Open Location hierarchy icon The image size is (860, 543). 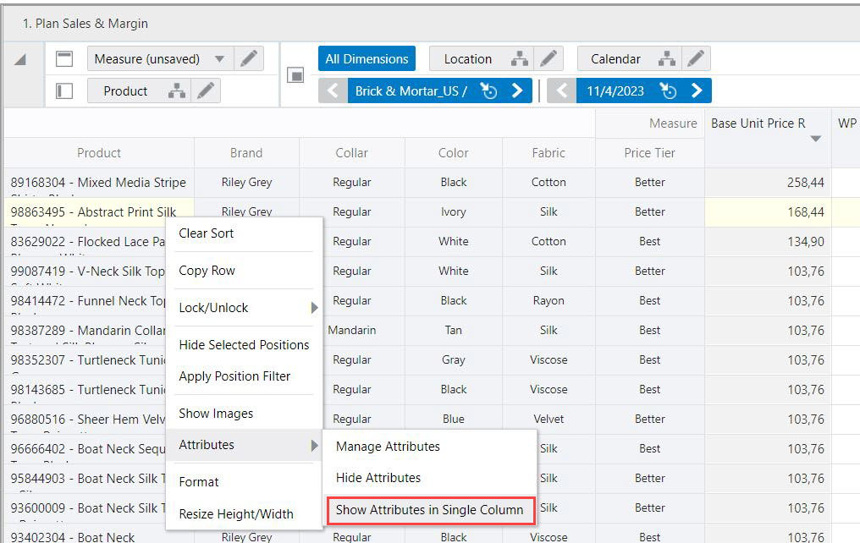(x=520, y=58)
